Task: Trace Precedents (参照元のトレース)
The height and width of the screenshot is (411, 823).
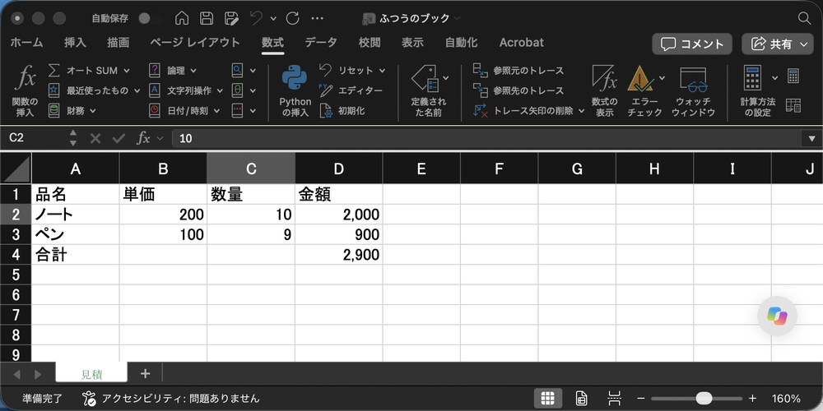Action: click(x=518, y=70)
